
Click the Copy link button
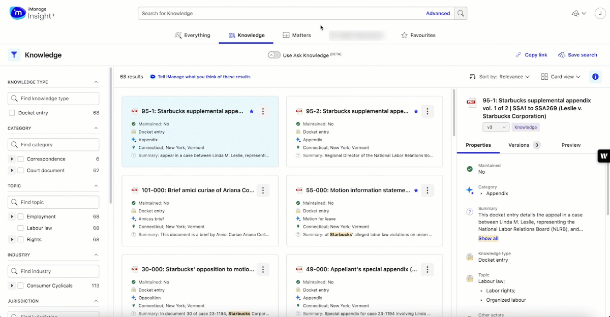click(531, 55)
